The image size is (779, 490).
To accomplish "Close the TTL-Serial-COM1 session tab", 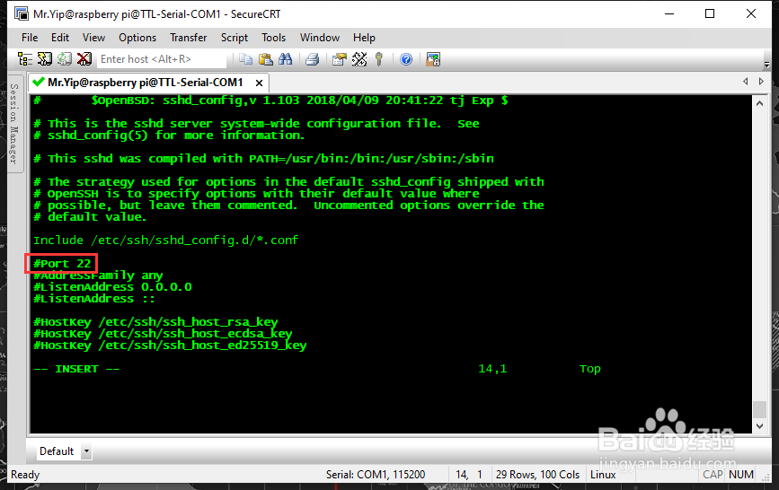I will tap(259, 83).
